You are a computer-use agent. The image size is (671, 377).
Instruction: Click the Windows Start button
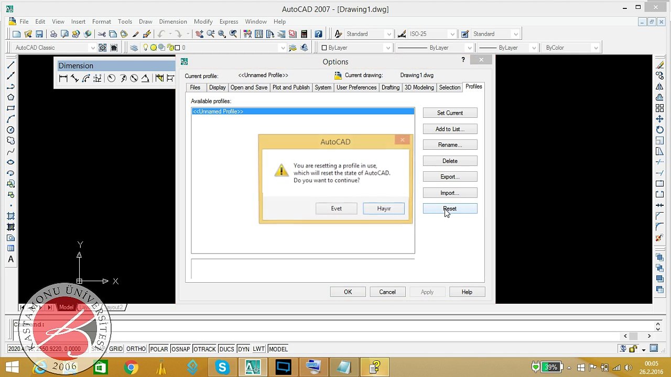click(12, 367)
